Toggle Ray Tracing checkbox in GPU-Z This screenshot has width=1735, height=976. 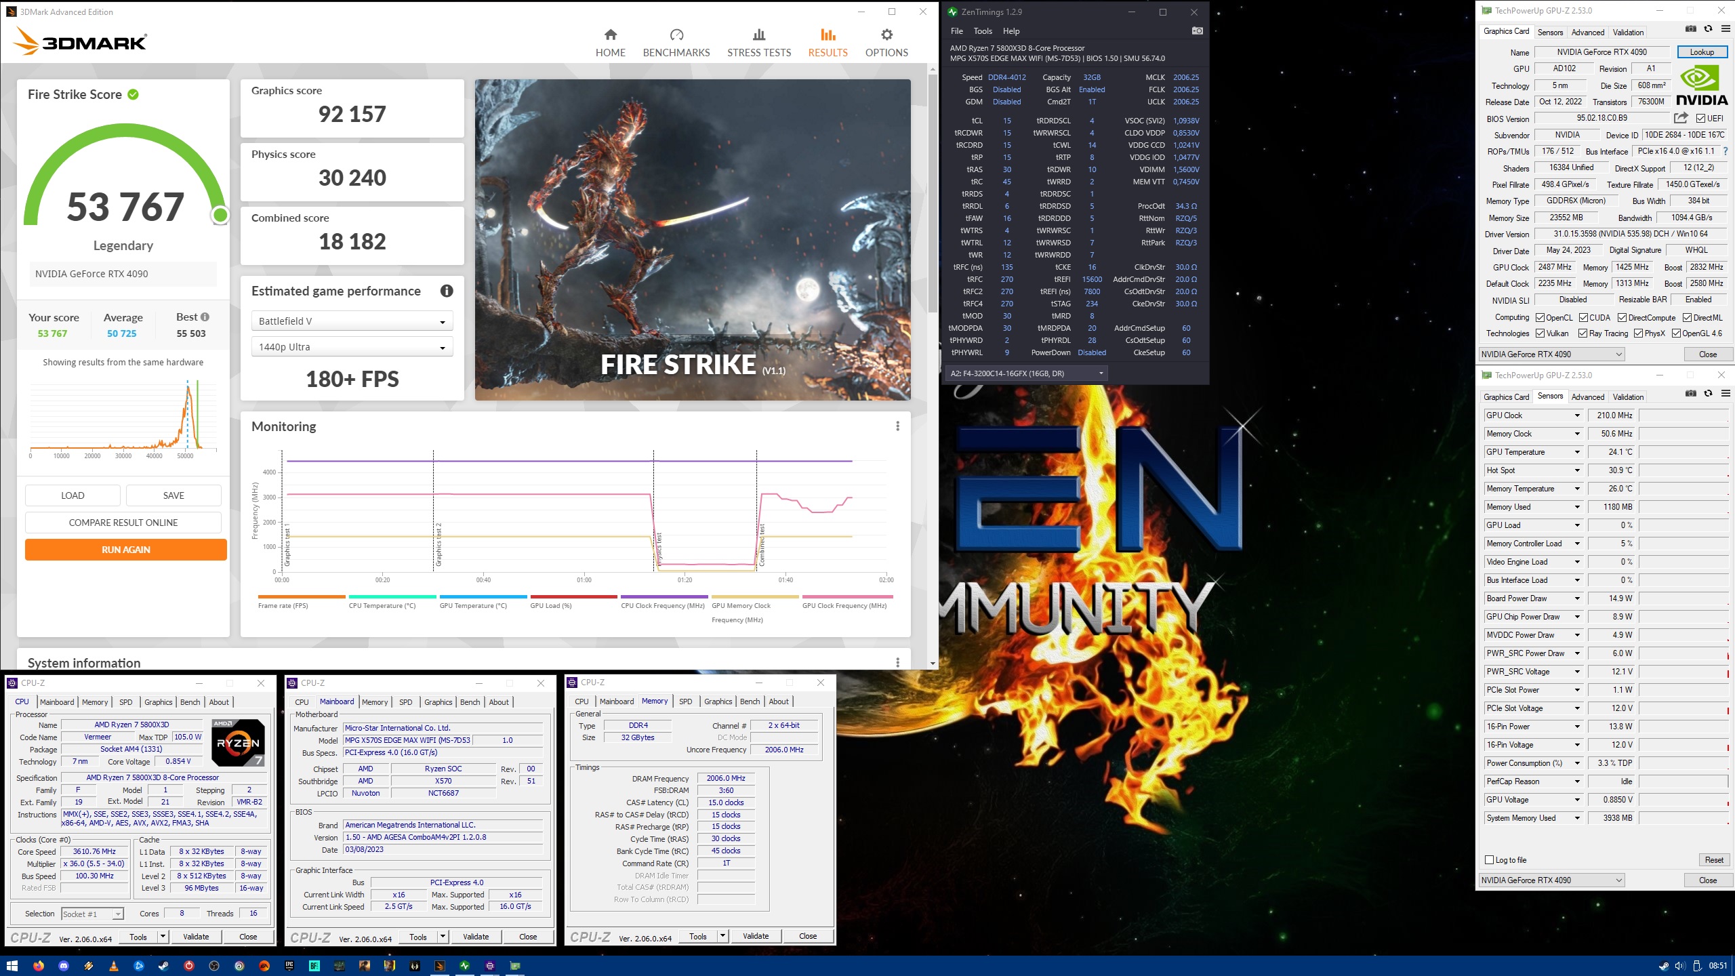click(1583, 333)
